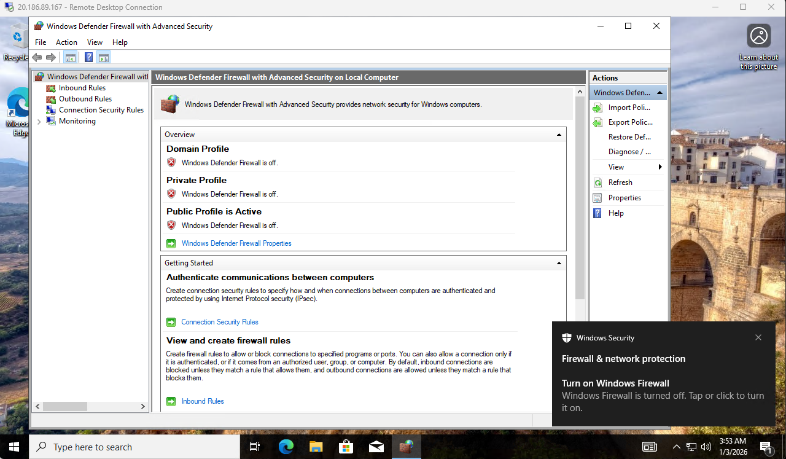Click the Inbound Rules link in Getting Started
The image size is (786, 459).
(203, 401)
